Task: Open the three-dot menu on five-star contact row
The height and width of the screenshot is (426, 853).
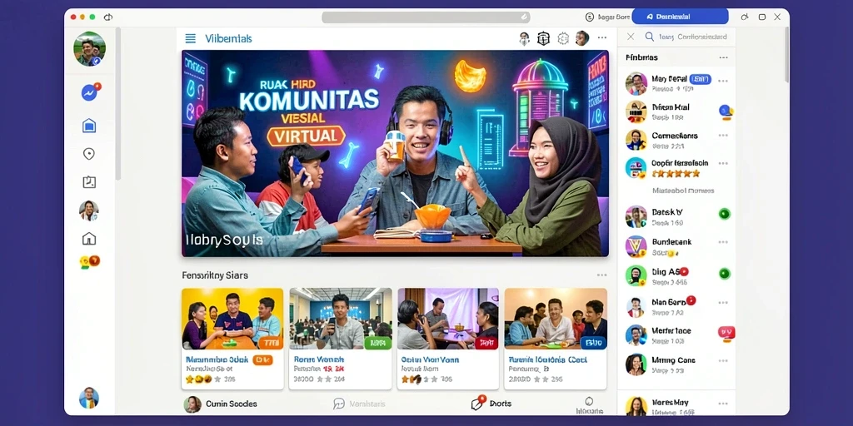Action: (723, 163)
